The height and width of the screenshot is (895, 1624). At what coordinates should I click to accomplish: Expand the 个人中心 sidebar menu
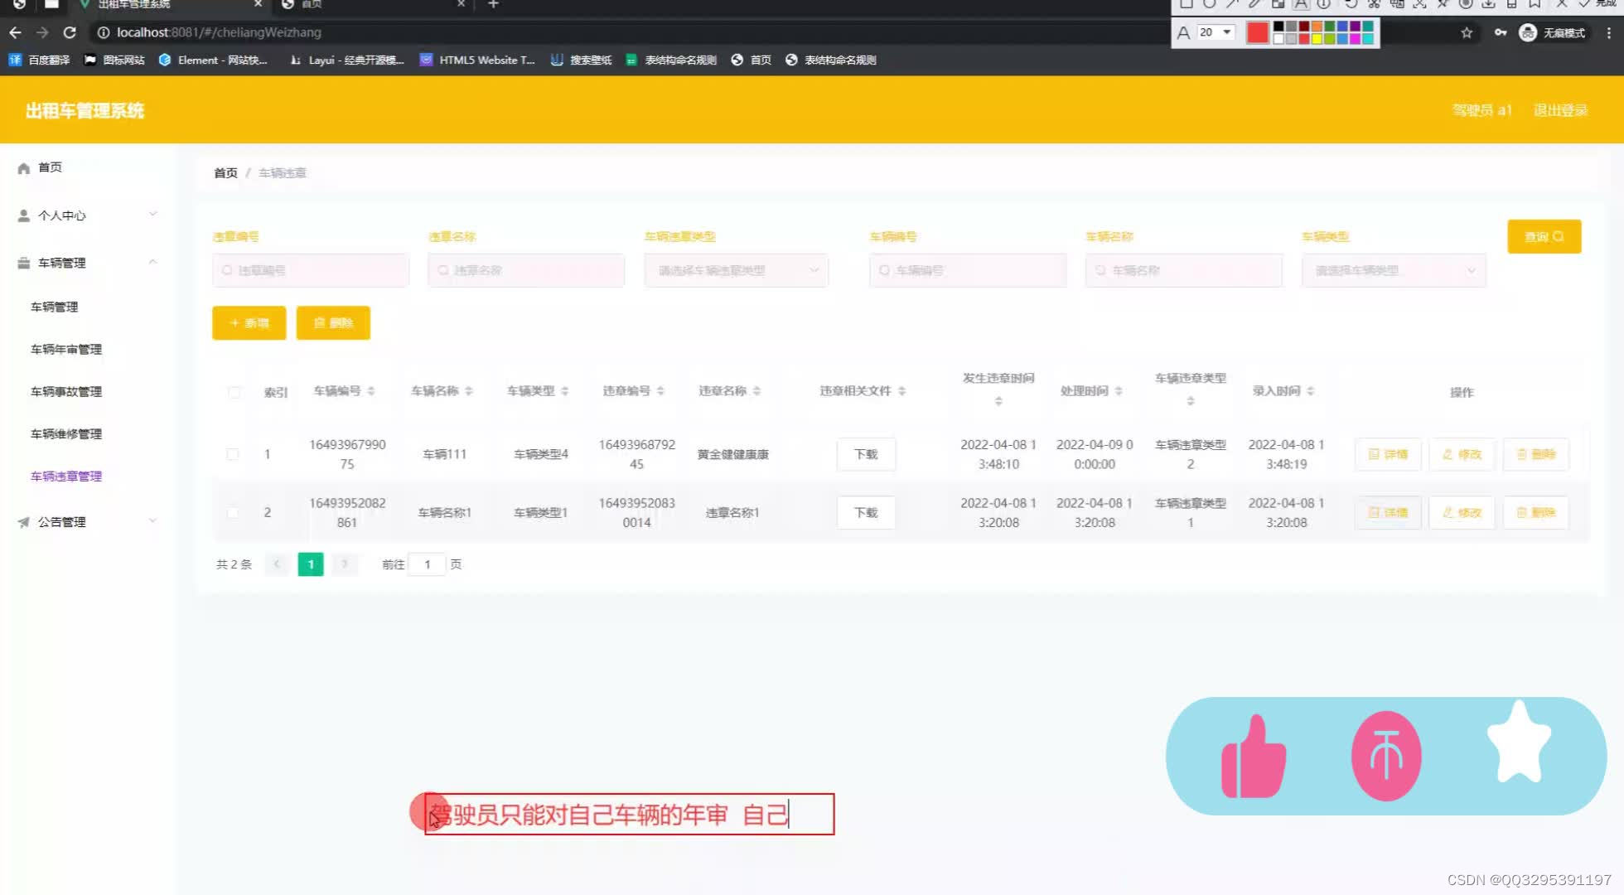pos(87,215)
